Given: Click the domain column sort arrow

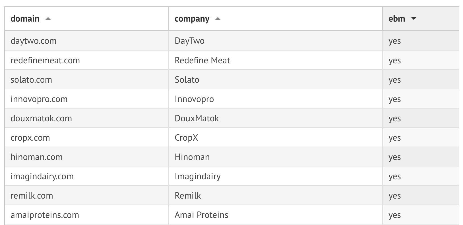Looking at the screenshot, I should pyautogui.click(x=48, y=19).
